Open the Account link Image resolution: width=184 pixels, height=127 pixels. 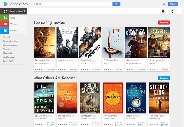tap(7, 37)
